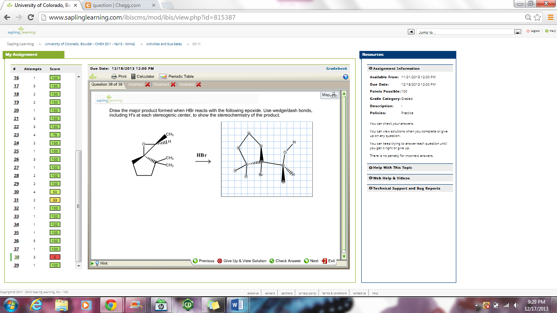
Task: Click the volume icon in the system tray
Action: (x=516, y=305)
